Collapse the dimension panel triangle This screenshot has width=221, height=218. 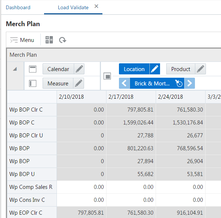pyautogui.click(x=15, y=69)
